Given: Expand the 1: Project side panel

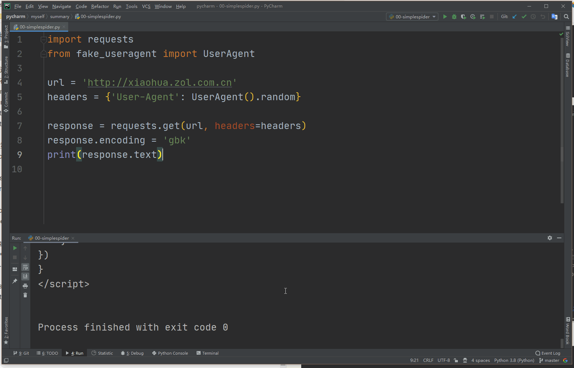Looking at the screenshot, I should point(6,37).
